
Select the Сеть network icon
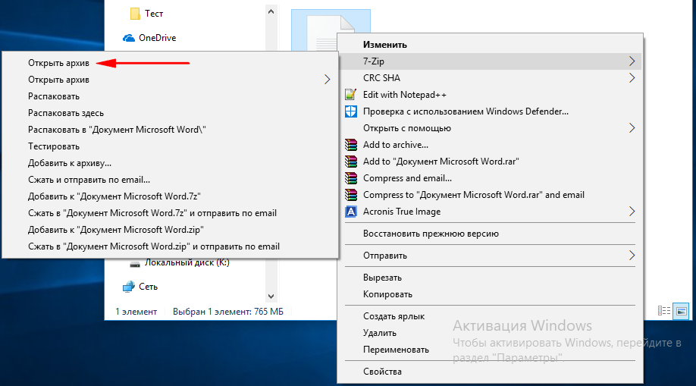click(x=129, y=286)
